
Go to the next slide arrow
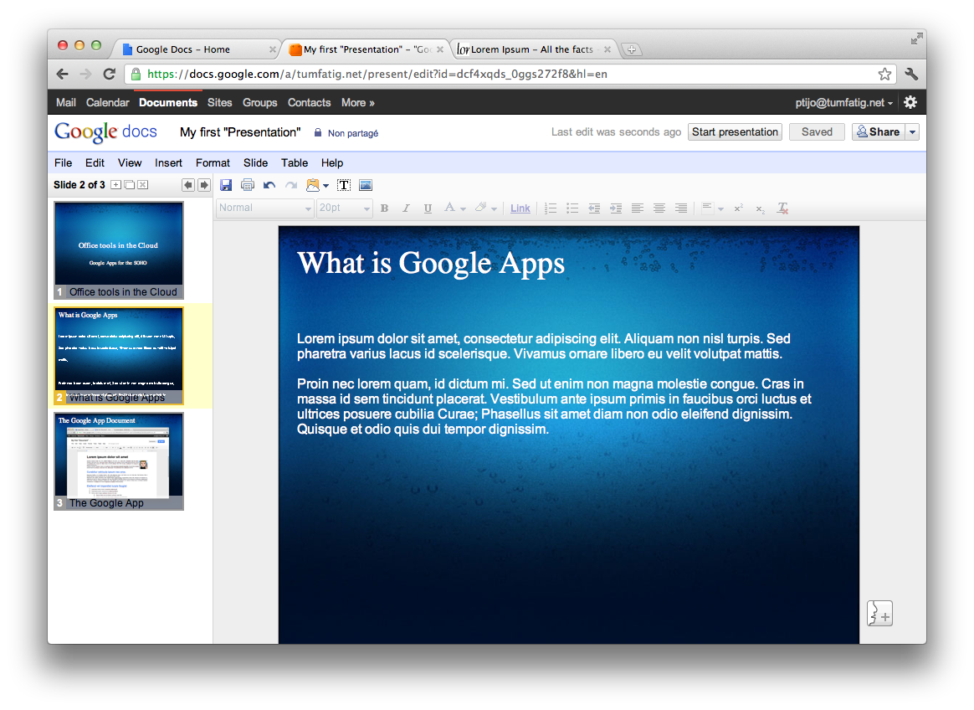point(203,185)
